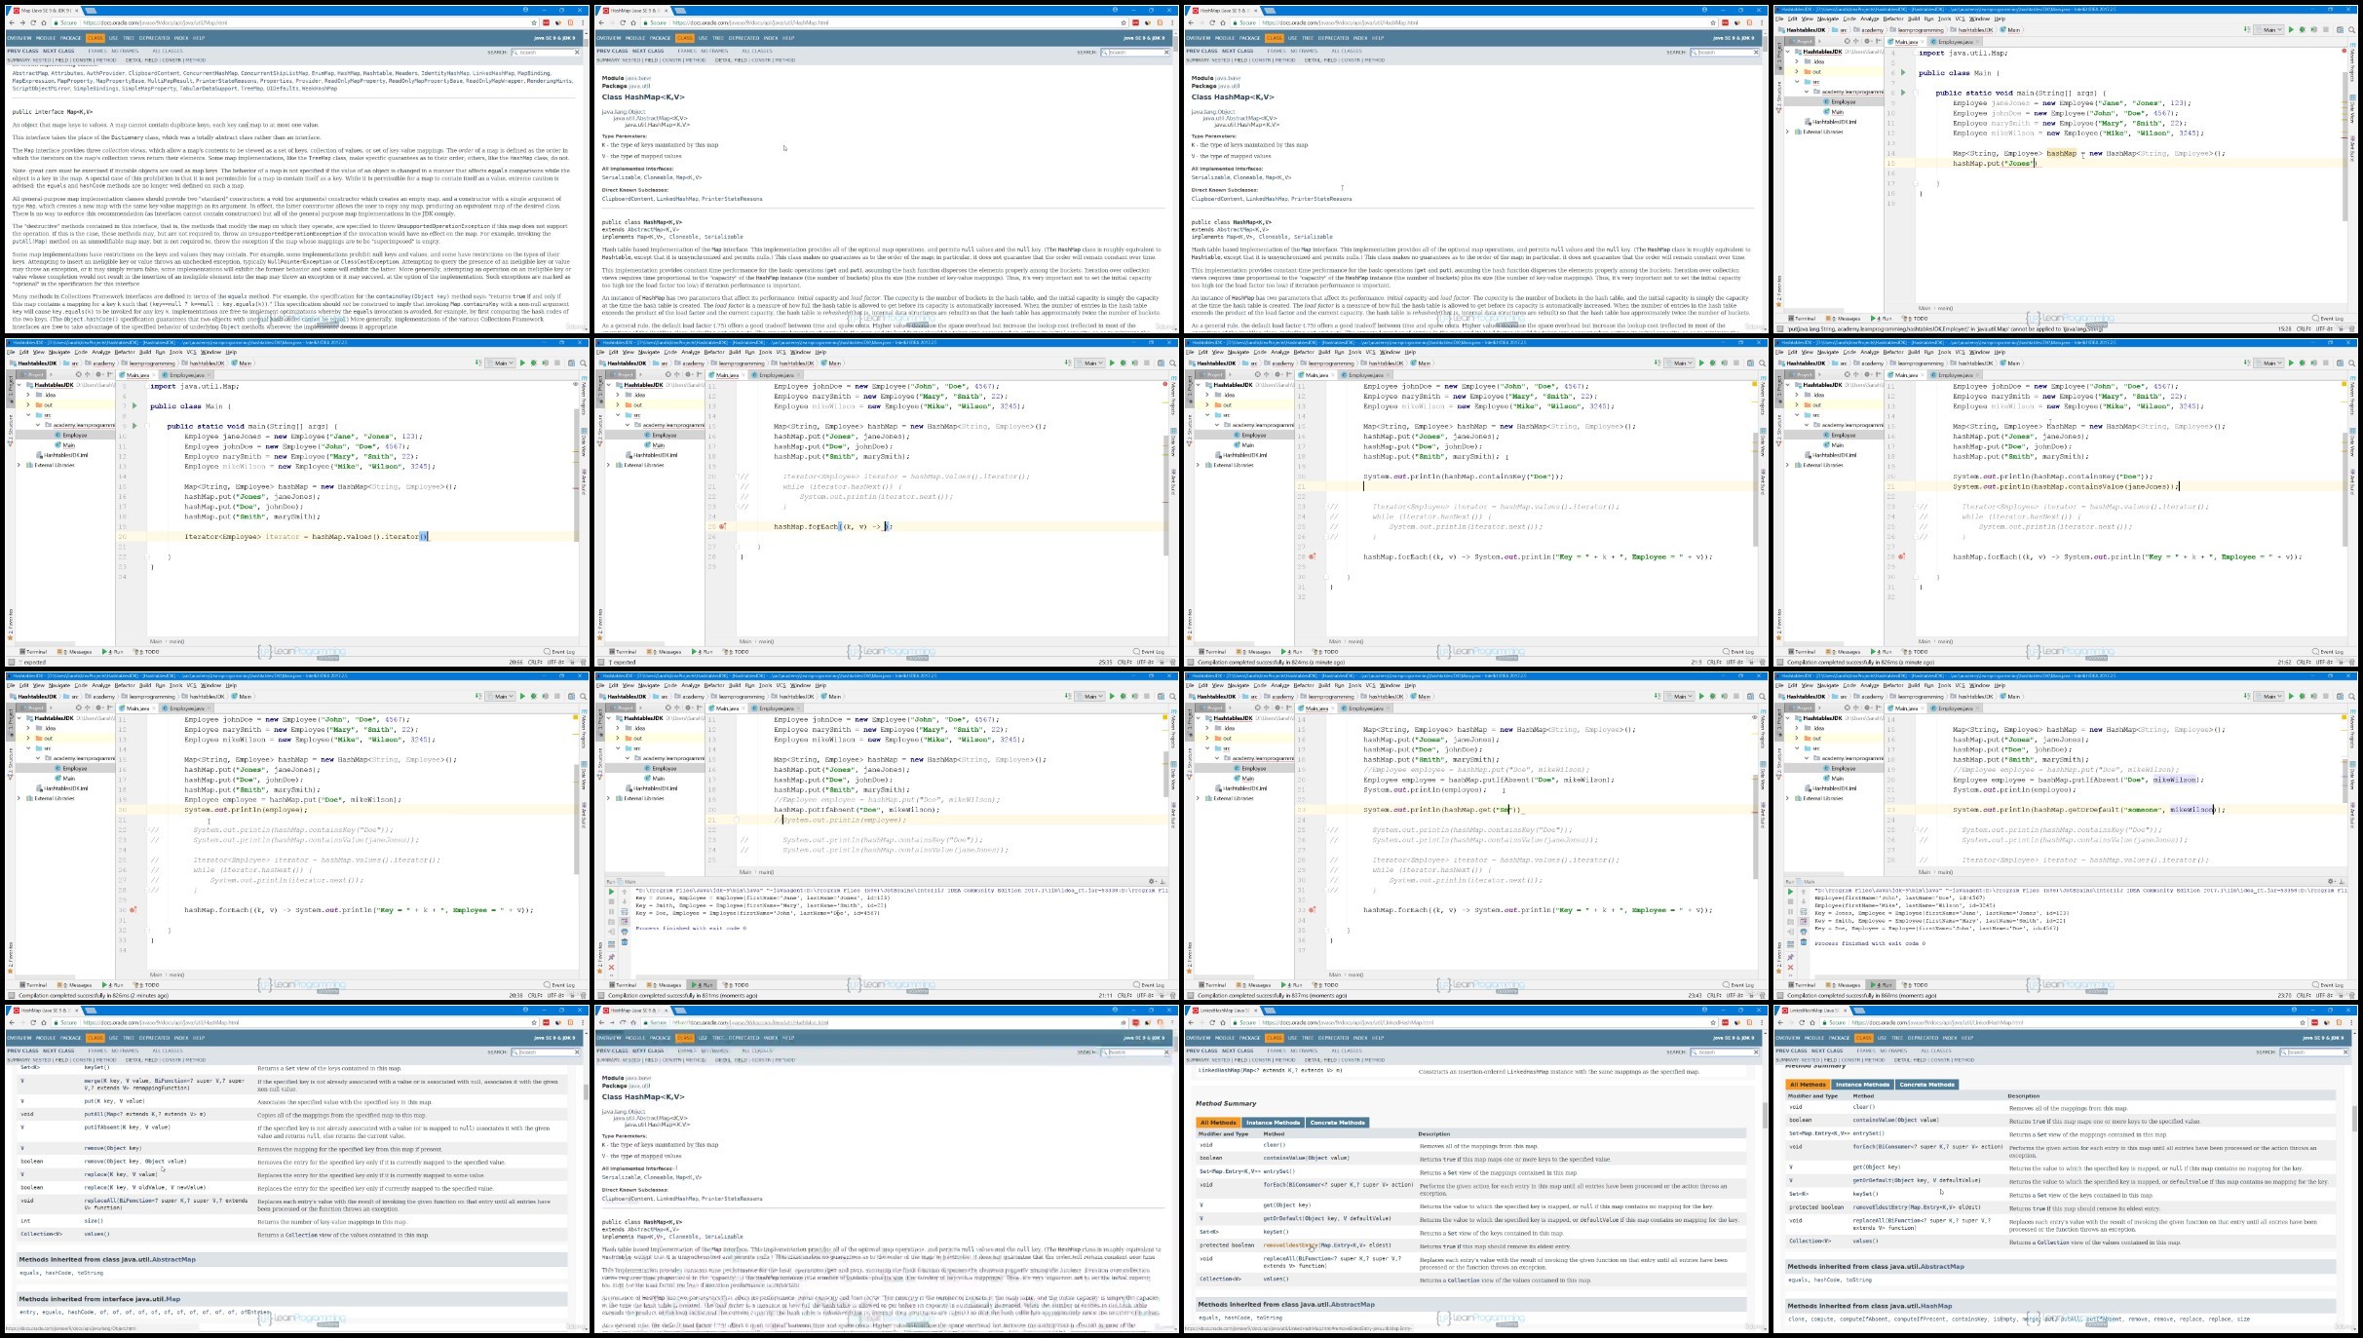This screenshot has height=1338, width=2363.
Task: Click Rerun arrow in getOrDefault frame's Run console
Action: pyautogui.click(x=1790, y=892)
